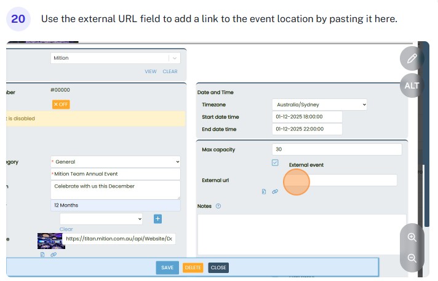Open the Australia/Sydney timezone dropdown
The image size is (438, 281).
319,105
